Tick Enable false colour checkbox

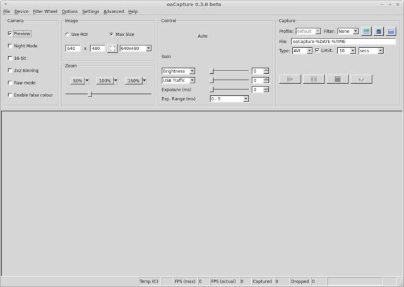(x=10, y=95)
